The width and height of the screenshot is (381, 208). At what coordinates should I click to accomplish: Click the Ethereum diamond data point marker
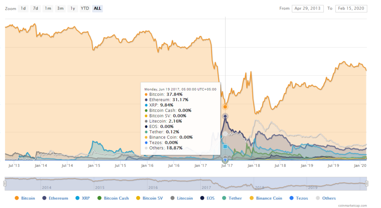pos(225,116)
